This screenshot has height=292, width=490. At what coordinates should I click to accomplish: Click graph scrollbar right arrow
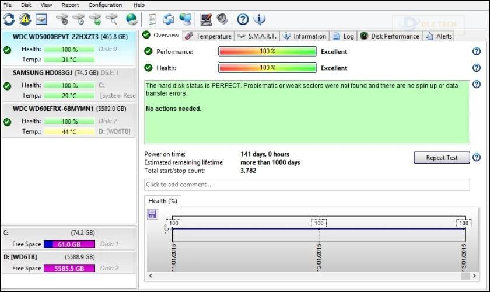474,276
